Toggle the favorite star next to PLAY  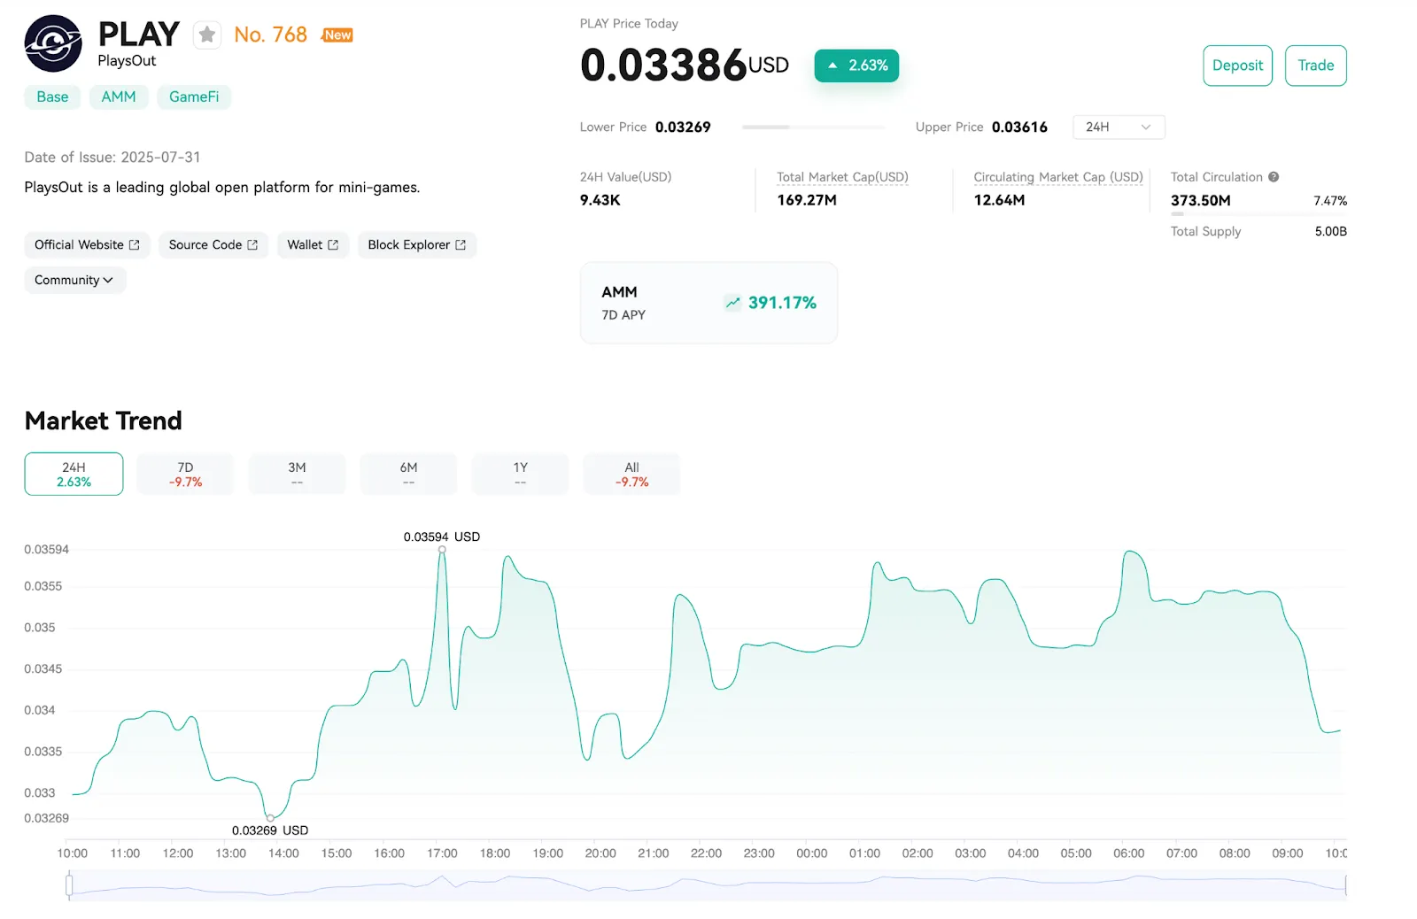(x=207, y=35)
